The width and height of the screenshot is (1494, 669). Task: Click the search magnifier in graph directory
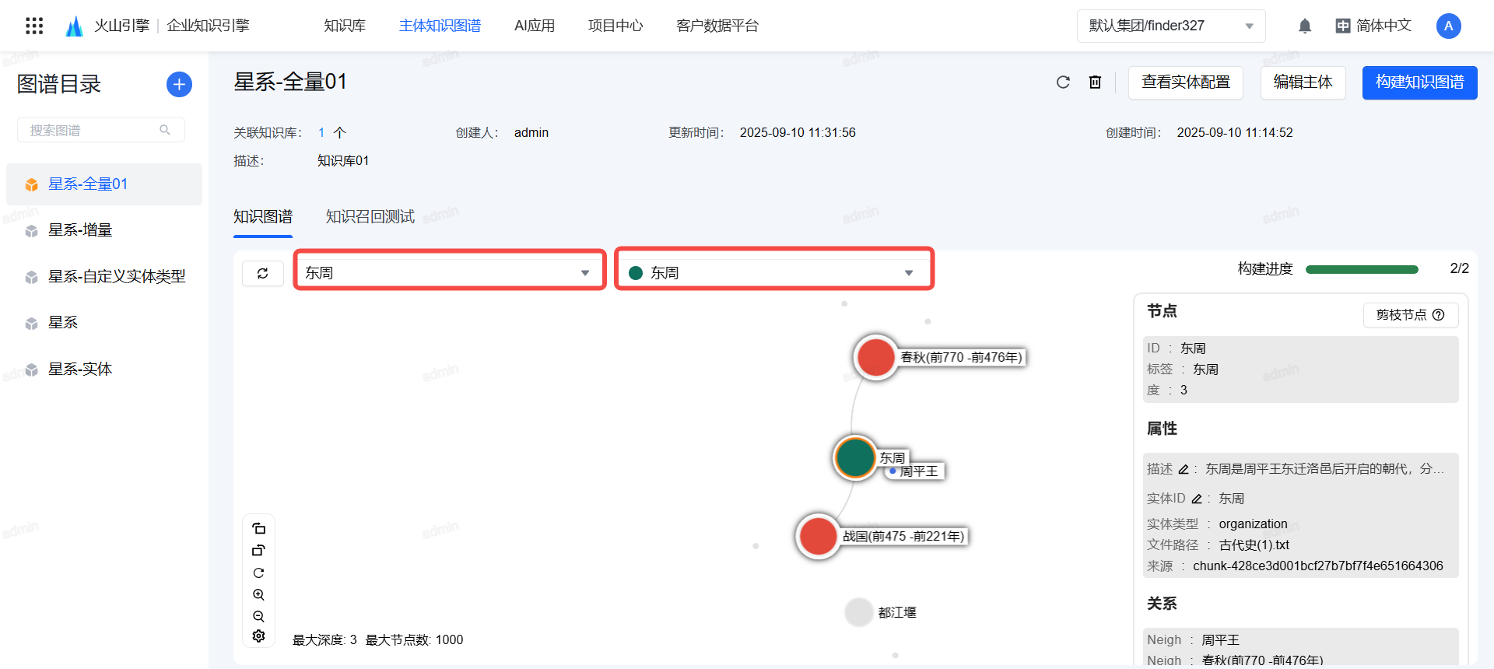click(165, 130)
